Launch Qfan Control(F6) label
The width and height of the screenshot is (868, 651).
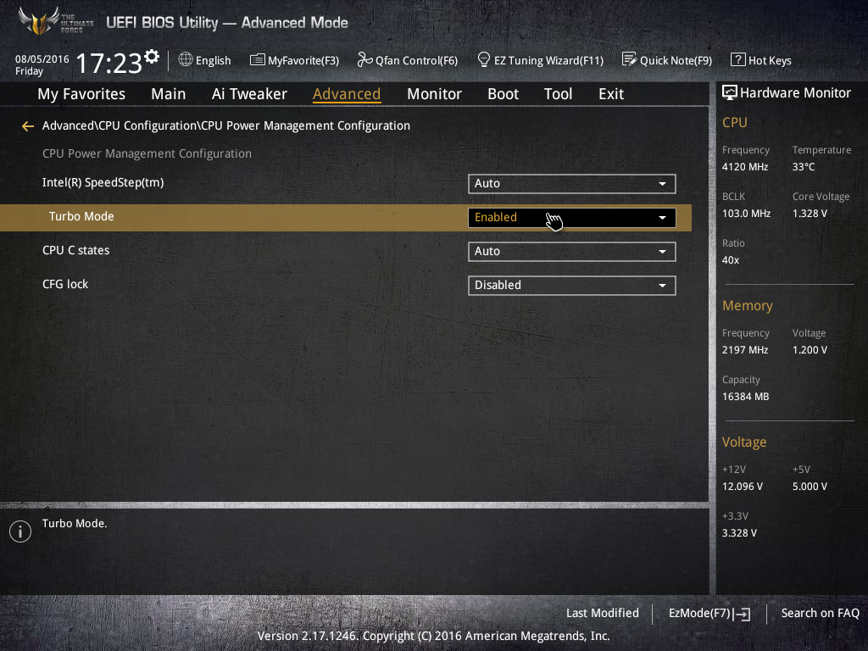[416, 60]
